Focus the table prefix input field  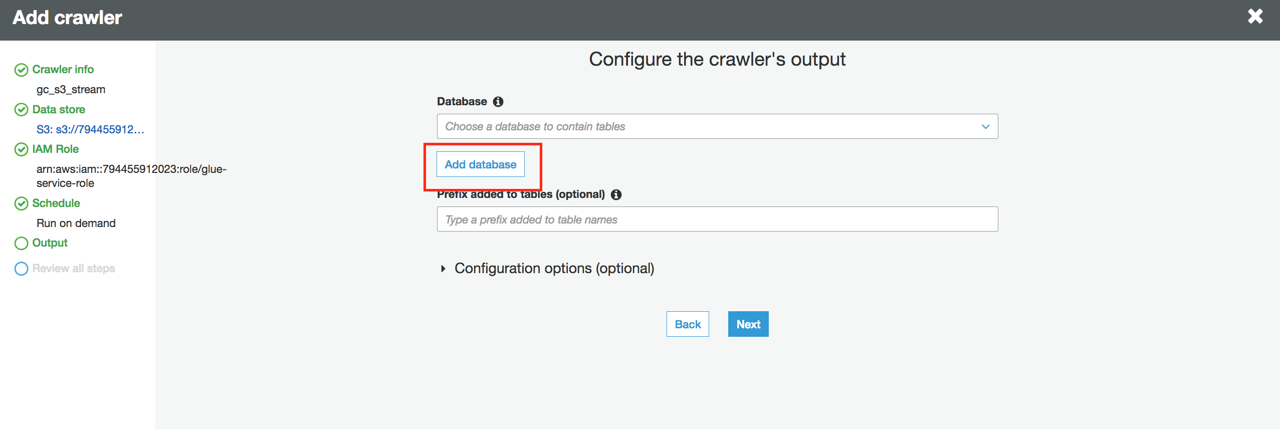[717, 220]
